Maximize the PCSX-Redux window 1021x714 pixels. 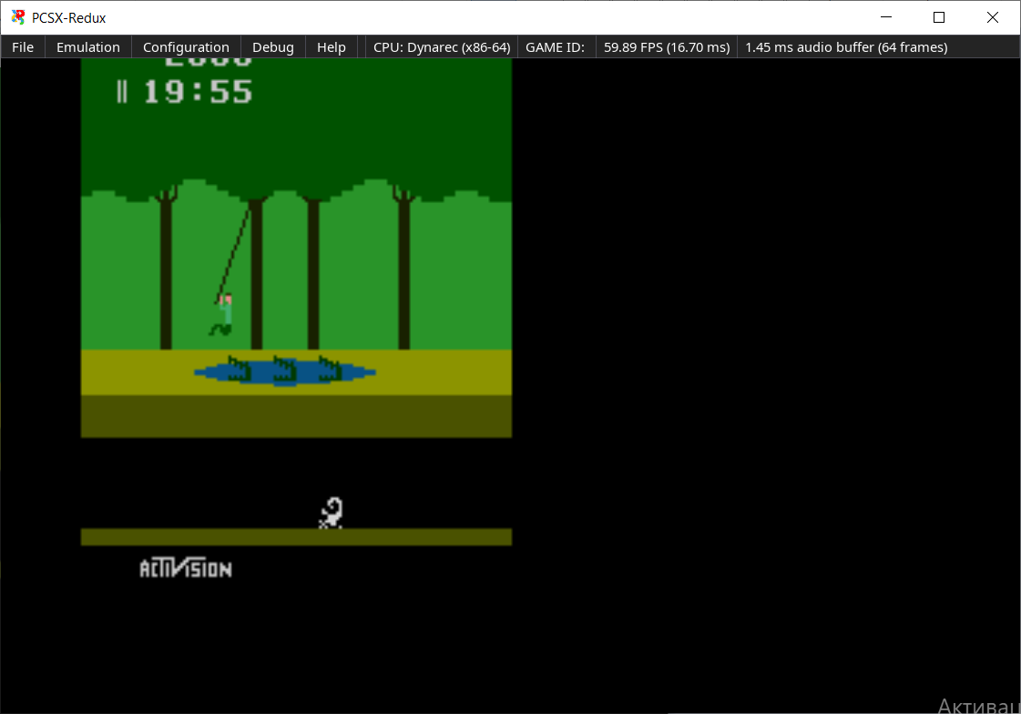click(x=938, y=17)
